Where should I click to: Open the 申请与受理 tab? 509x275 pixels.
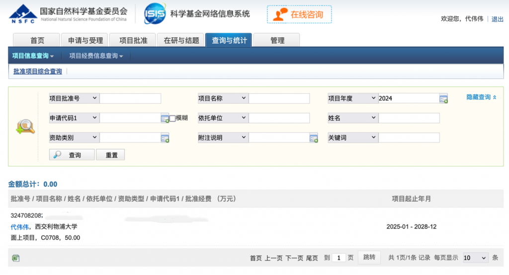pyautogui.click(x=85, y=41)
